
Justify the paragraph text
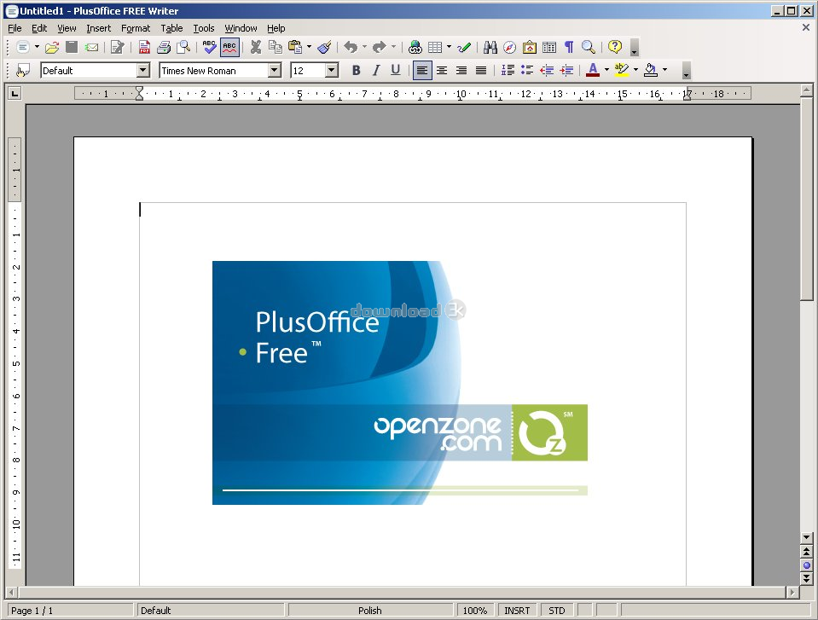[x=481, y=71]
